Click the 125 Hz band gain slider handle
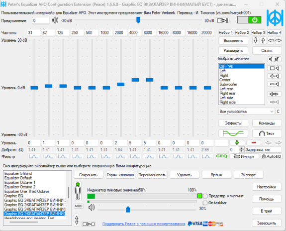This screenshot has height=231, width=286. pyautogui.click(x=63, y=86)
